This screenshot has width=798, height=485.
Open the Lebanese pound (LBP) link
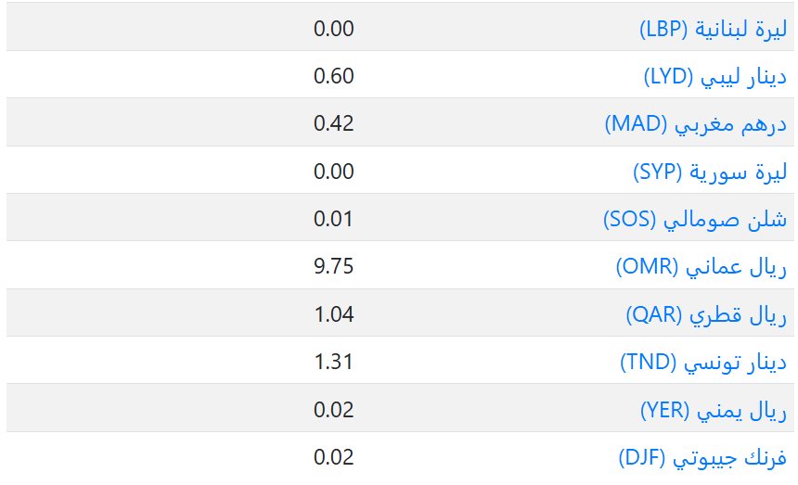click(x=713, y=28)
